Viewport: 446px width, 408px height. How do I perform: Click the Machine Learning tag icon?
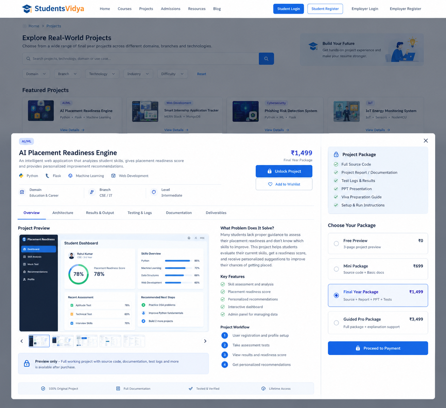(x=70, y=176)
